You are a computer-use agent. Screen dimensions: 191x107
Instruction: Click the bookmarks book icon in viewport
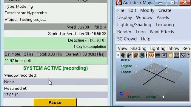coord(135,55)
